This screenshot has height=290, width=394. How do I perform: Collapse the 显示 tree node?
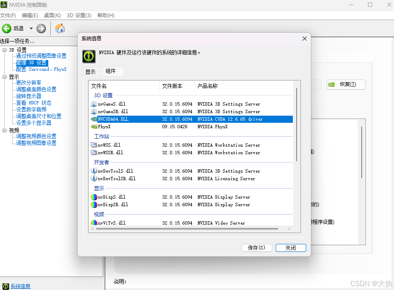point(5,77)
